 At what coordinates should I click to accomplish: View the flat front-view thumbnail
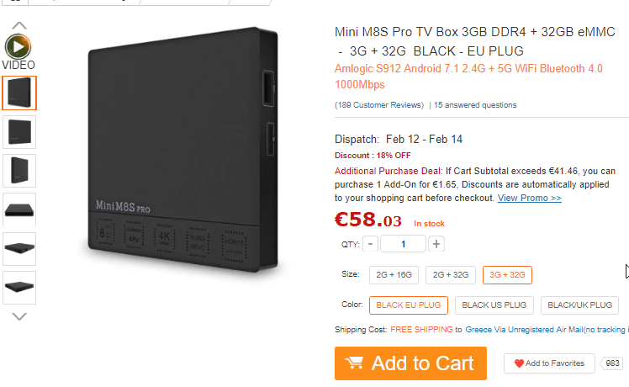[19, 209]
